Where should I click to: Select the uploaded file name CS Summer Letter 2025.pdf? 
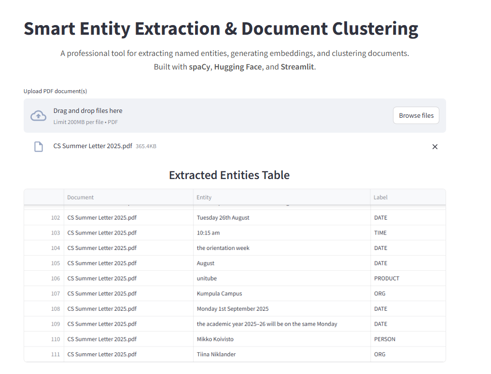[x=93, y=146]
